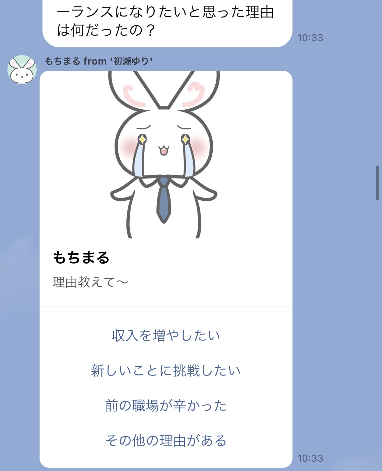Click the 10:33 timestamp beside top bubble
The width and height of the screenshot is (382, 471).
[310, 38]
